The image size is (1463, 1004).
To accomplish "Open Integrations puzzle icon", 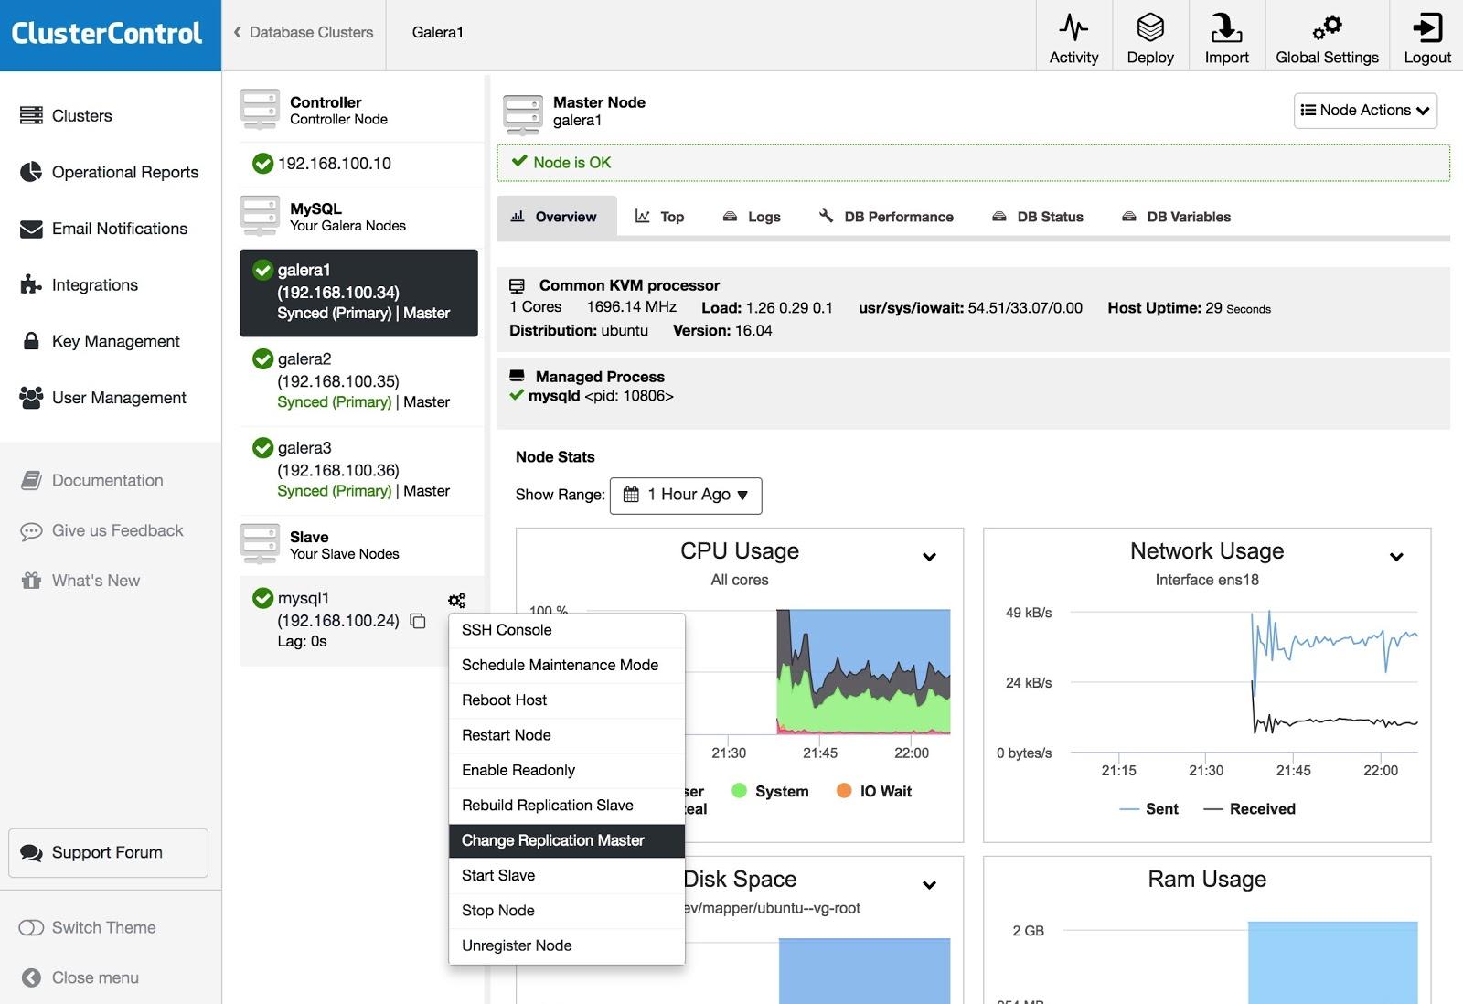I will coord(31,284).
